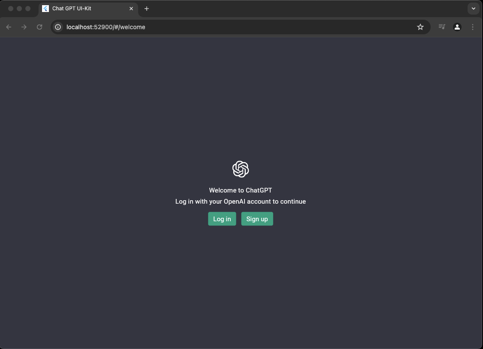Focus the address bar showing localhost:52900/#/welcome
483x349 pixels.
(x=240, y=27)
